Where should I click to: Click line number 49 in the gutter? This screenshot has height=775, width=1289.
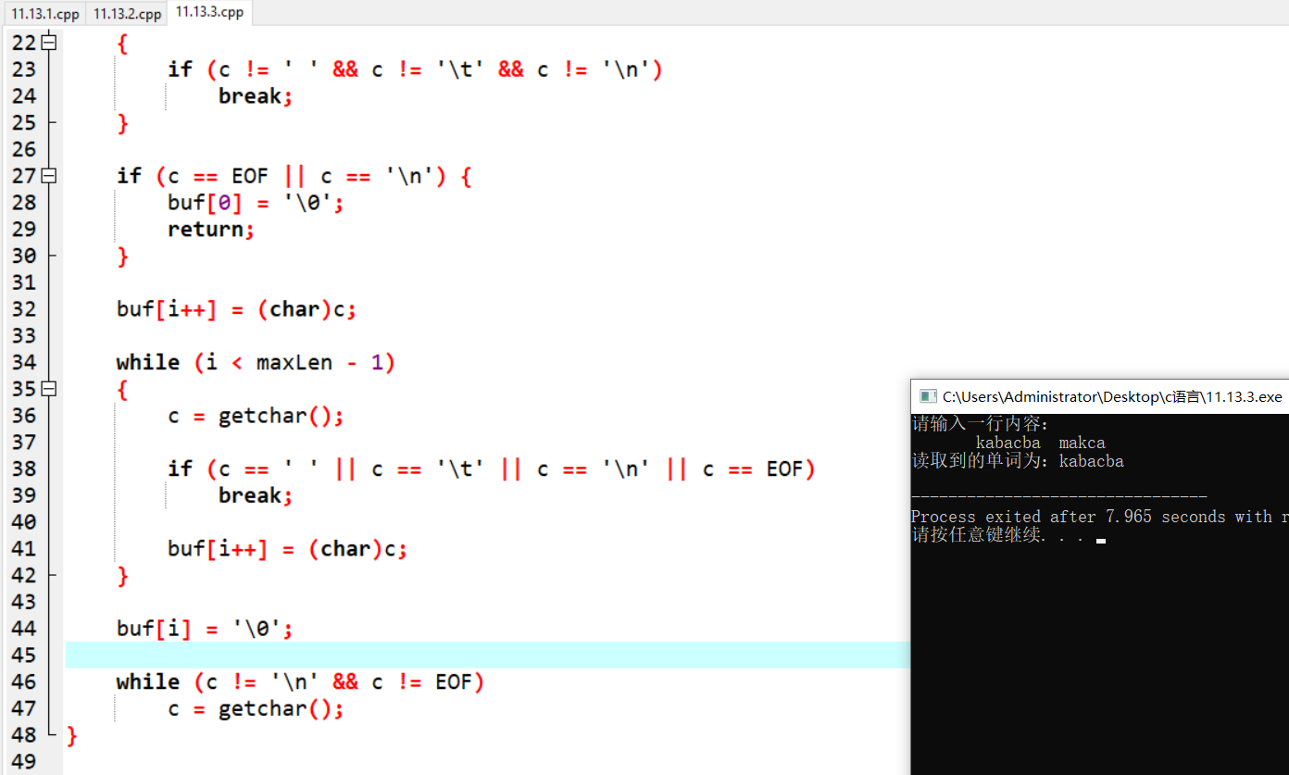24,762
